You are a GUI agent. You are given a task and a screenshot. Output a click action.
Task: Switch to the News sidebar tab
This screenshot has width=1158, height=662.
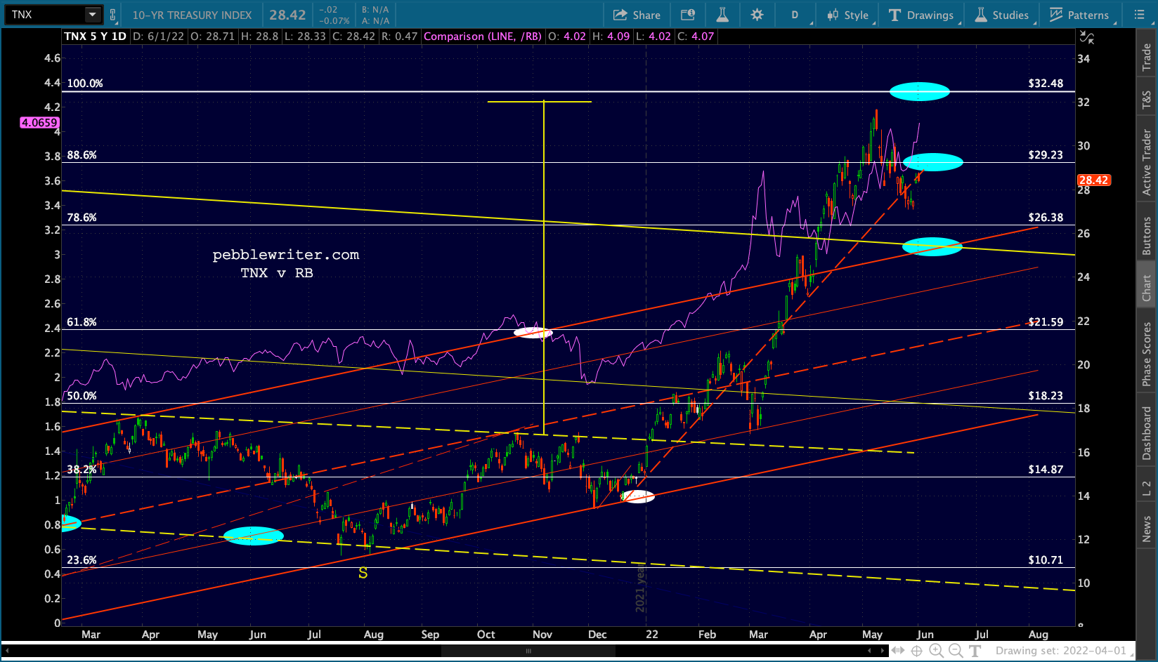click(1147, 529)
